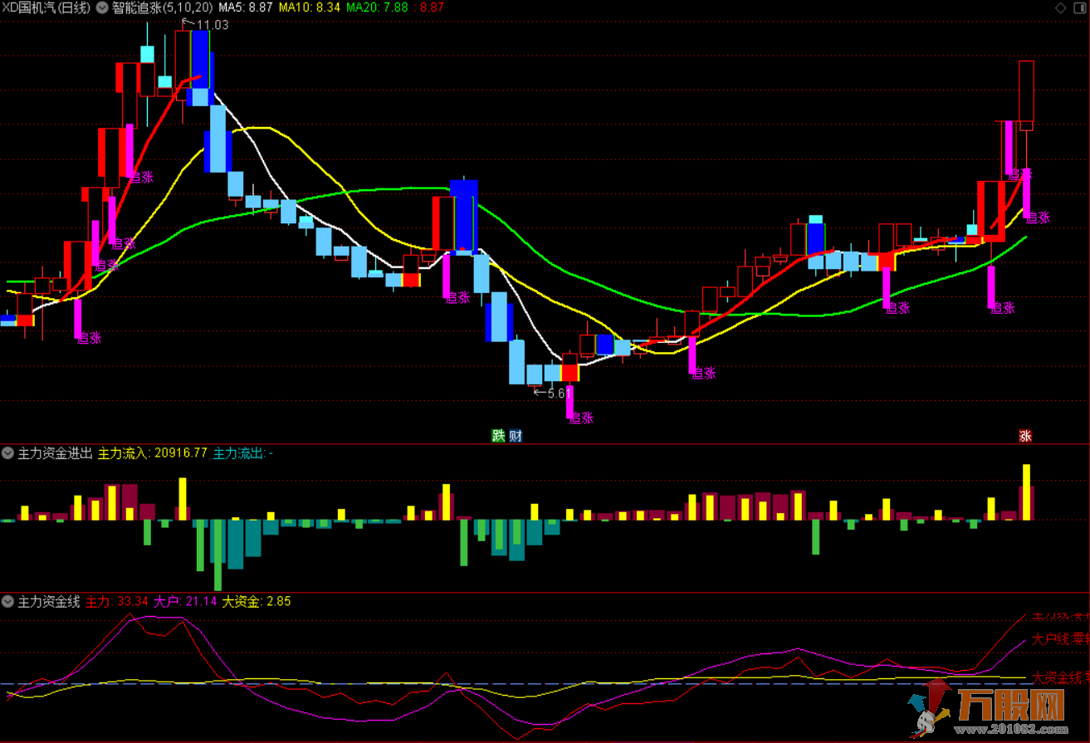Select the 主力: 33.34 value
1090x743 pixels.
pos(117,601)
